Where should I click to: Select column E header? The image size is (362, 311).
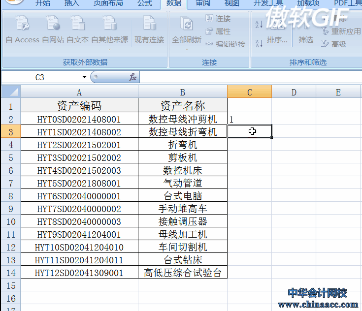(x=338, y=93)
